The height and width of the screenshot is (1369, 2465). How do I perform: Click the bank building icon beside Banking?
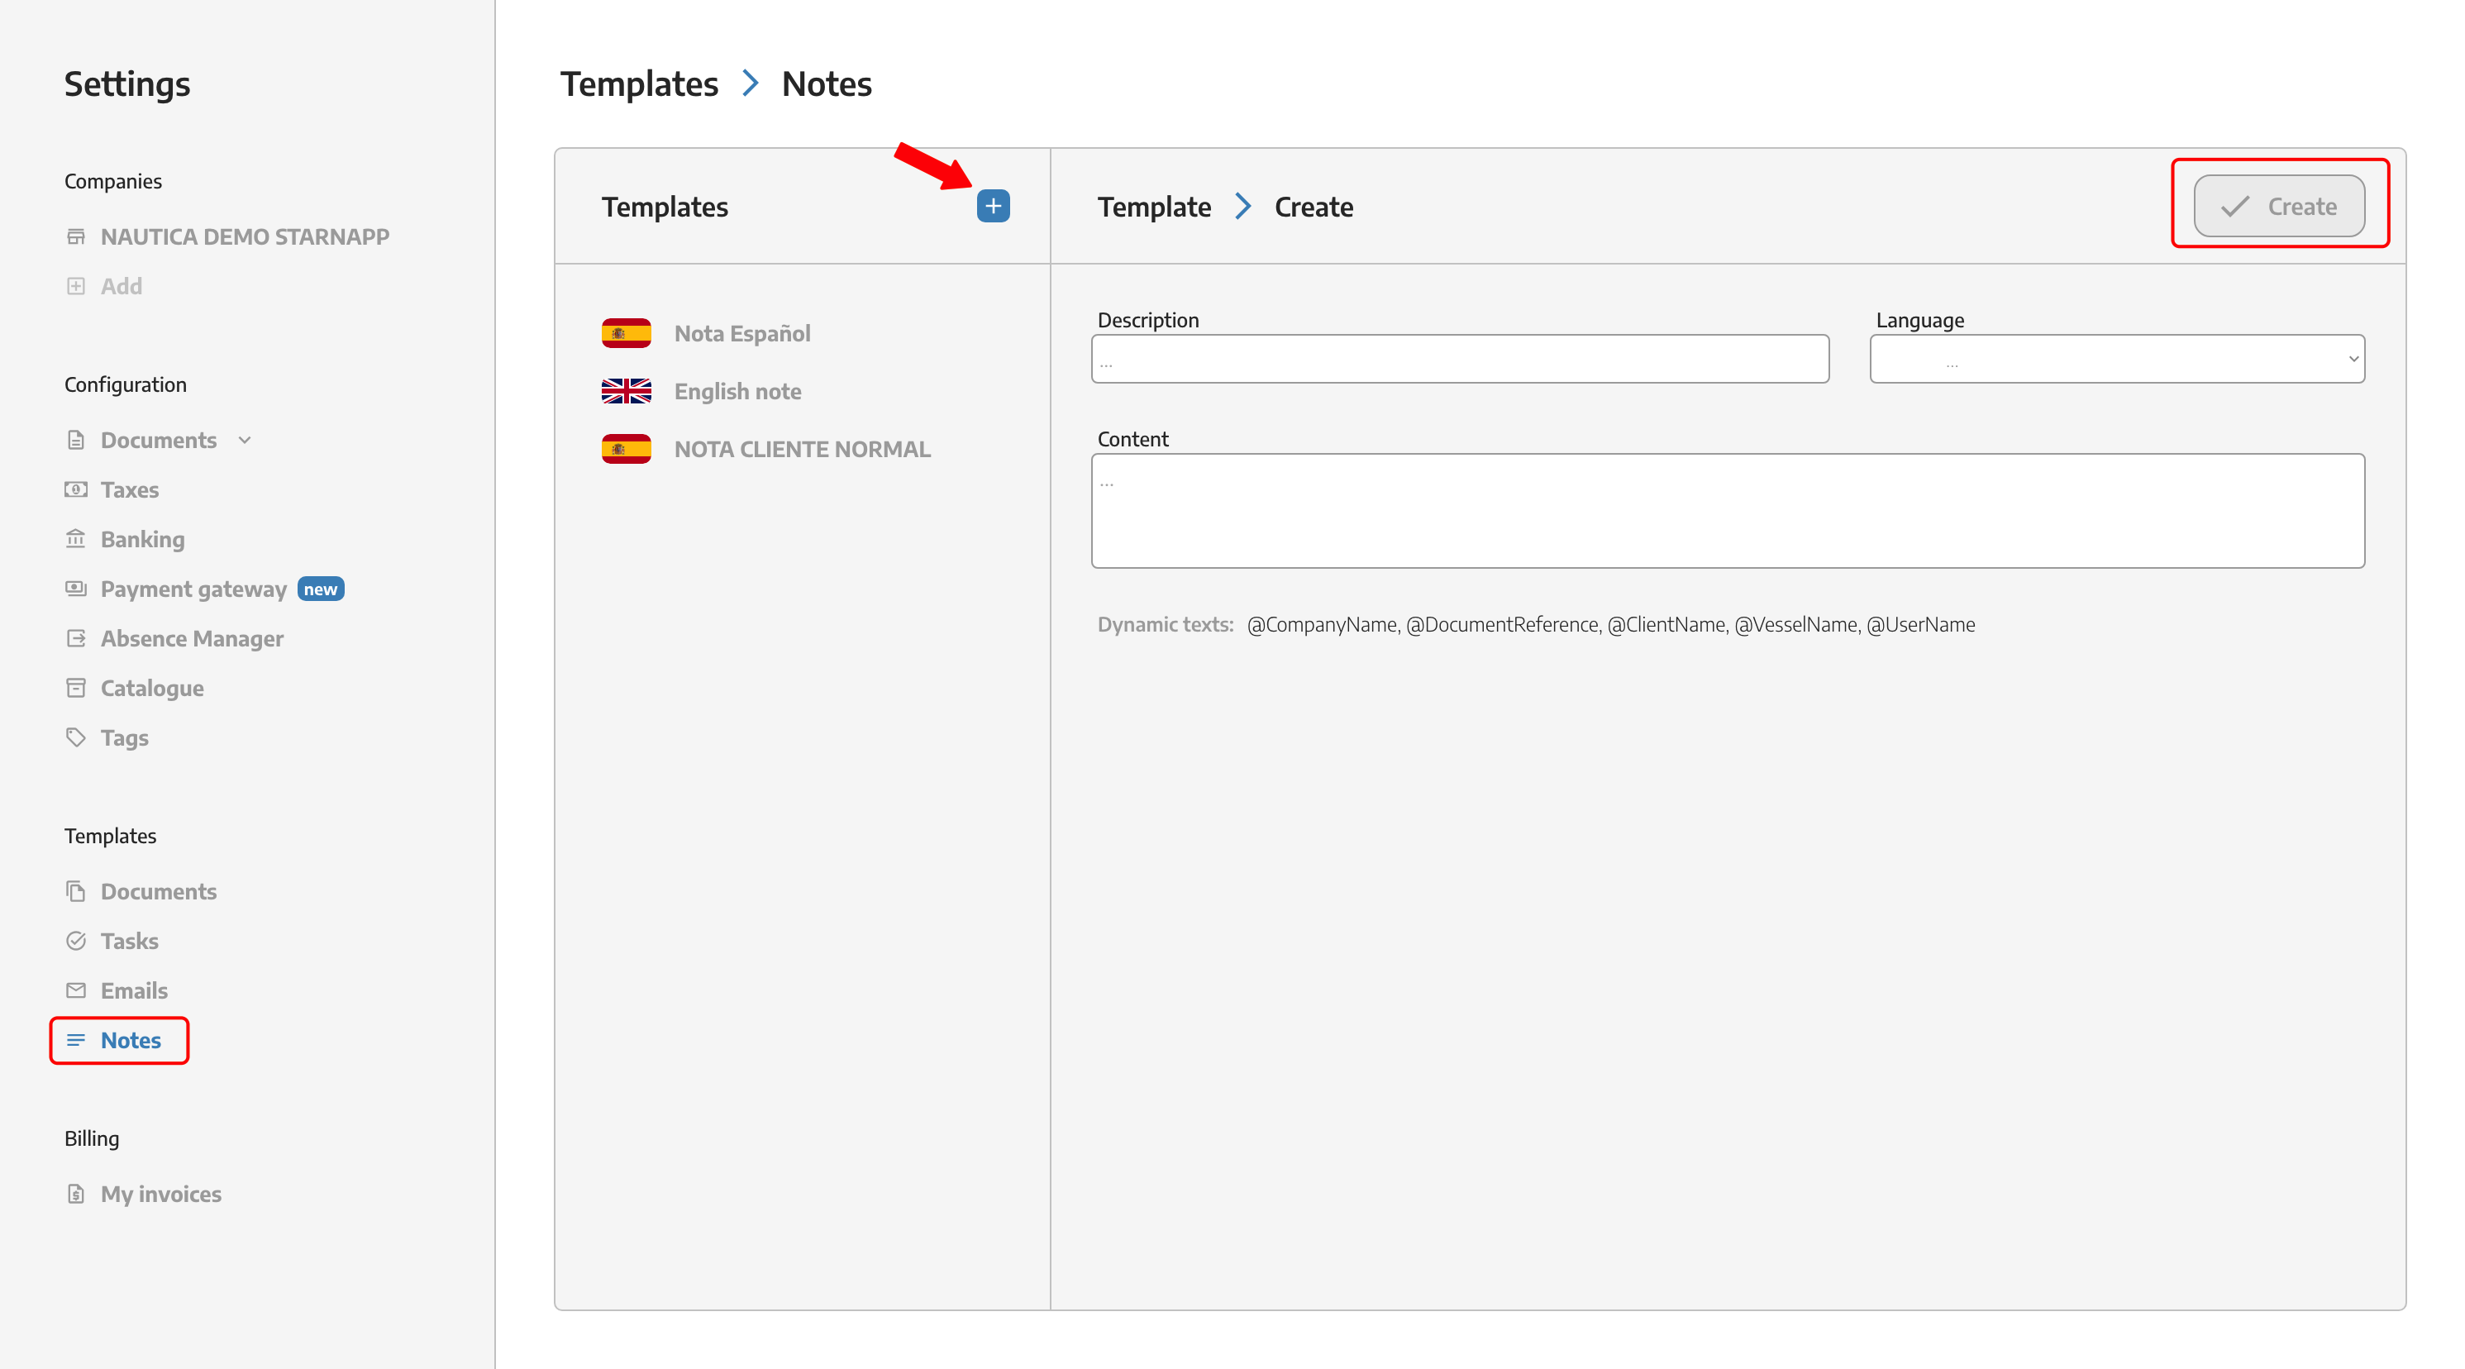pyautogui.click(x=75, y=539)
